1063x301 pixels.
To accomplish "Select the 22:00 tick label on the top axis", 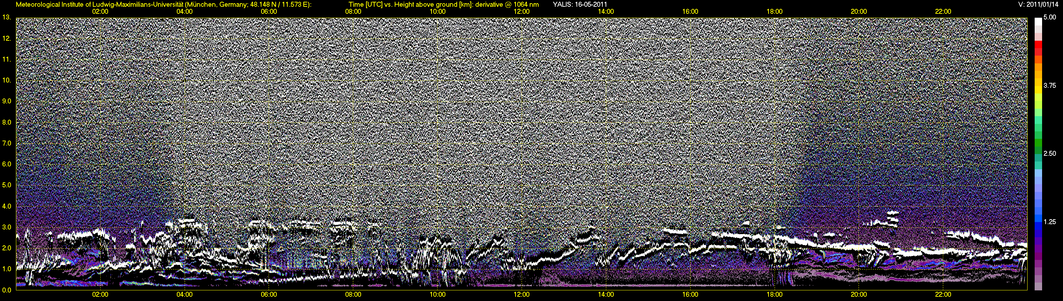I will [x=943, y=12].
